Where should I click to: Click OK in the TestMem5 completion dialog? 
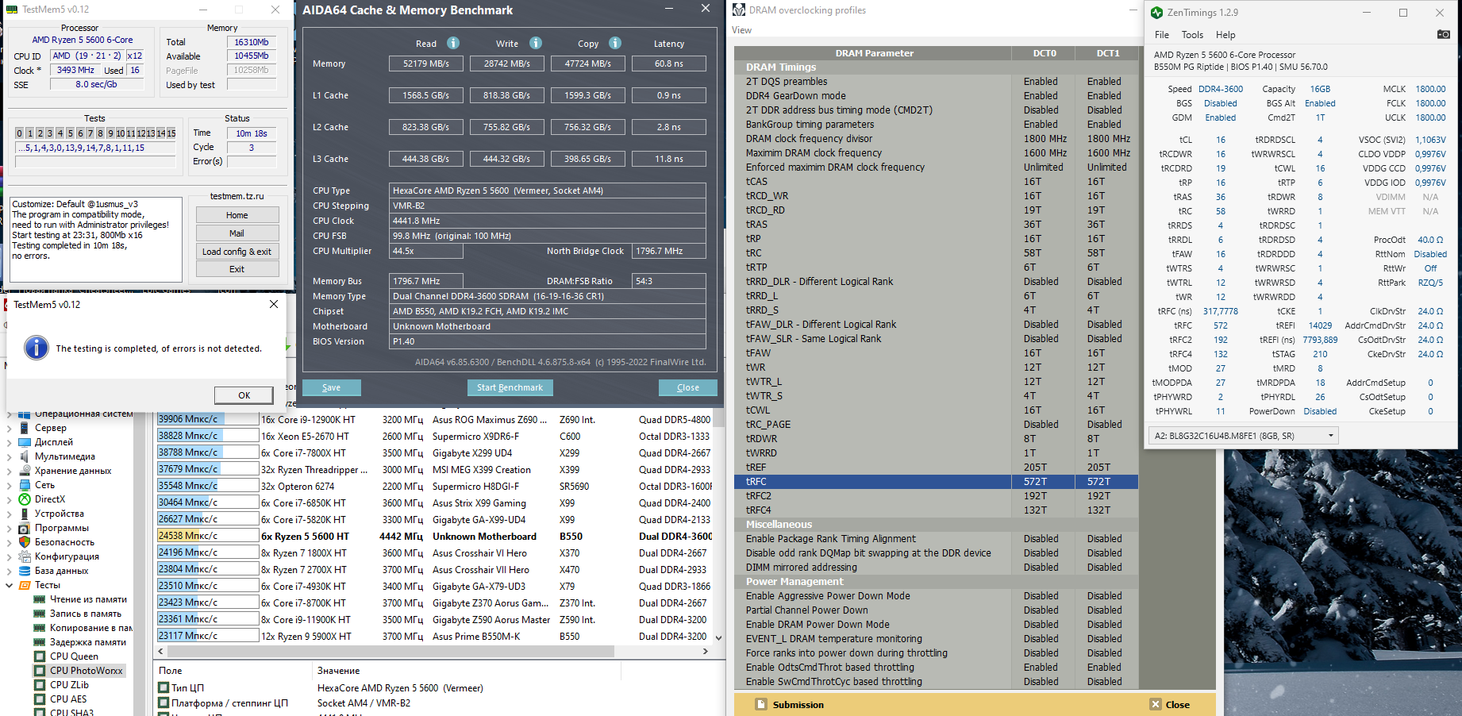point(244,395)
